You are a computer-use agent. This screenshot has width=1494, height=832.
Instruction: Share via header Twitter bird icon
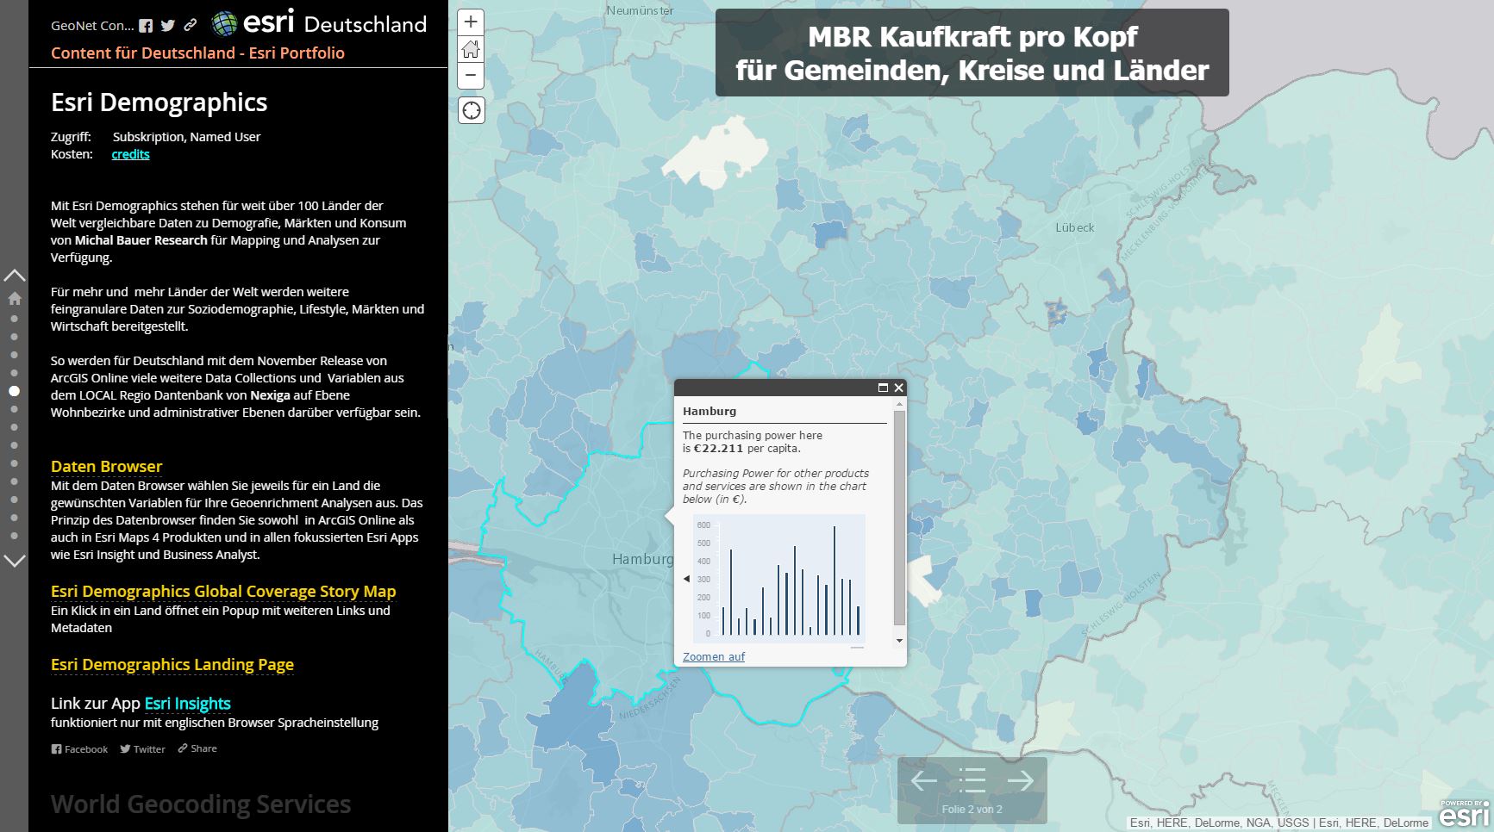point(168,26)
